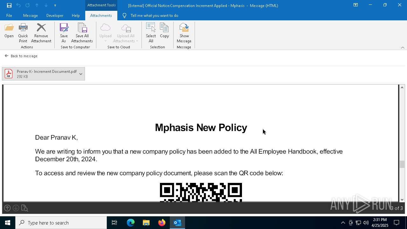This screenshot has height=229, width=407.
Task: Click the preview scroll up arrow
Action: pos(402,87)
